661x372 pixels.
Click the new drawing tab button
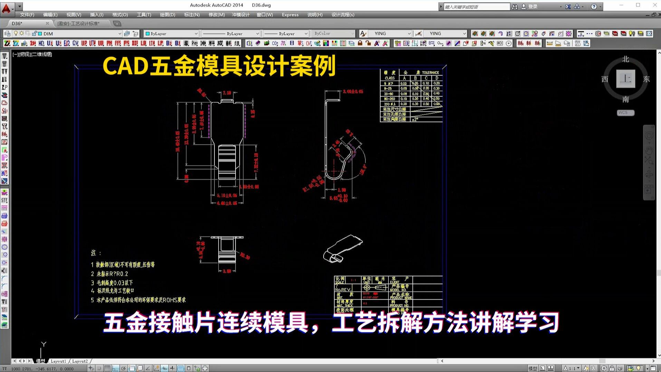[117, 23]
